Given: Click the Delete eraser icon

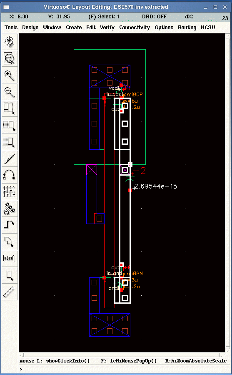Looking at the screenshot, I should tap(9, 158).
